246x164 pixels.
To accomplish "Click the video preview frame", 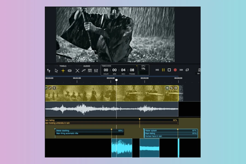I will (115, 34).
